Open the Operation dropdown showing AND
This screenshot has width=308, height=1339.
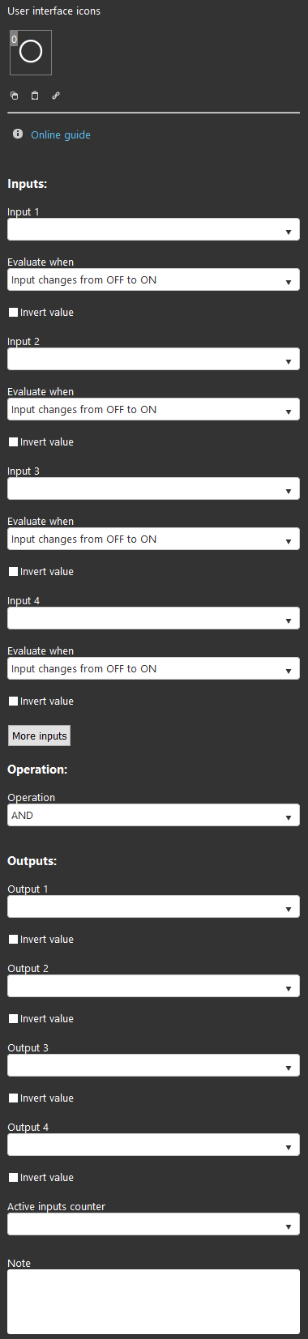[153, 815]
